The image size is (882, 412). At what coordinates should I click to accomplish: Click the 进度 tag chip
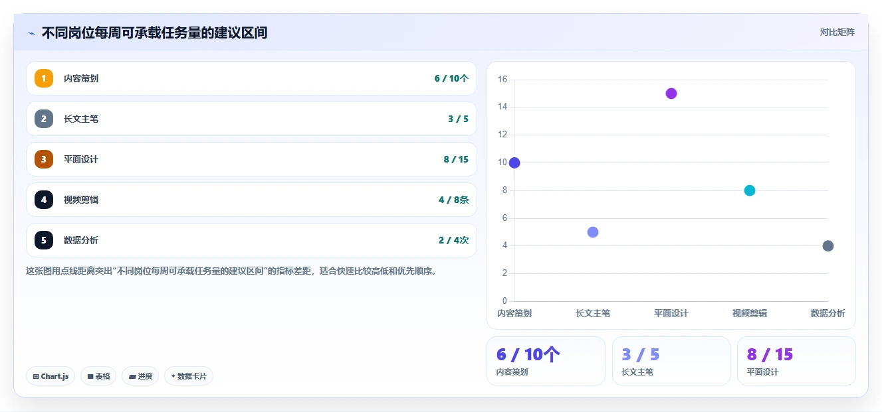140,376
